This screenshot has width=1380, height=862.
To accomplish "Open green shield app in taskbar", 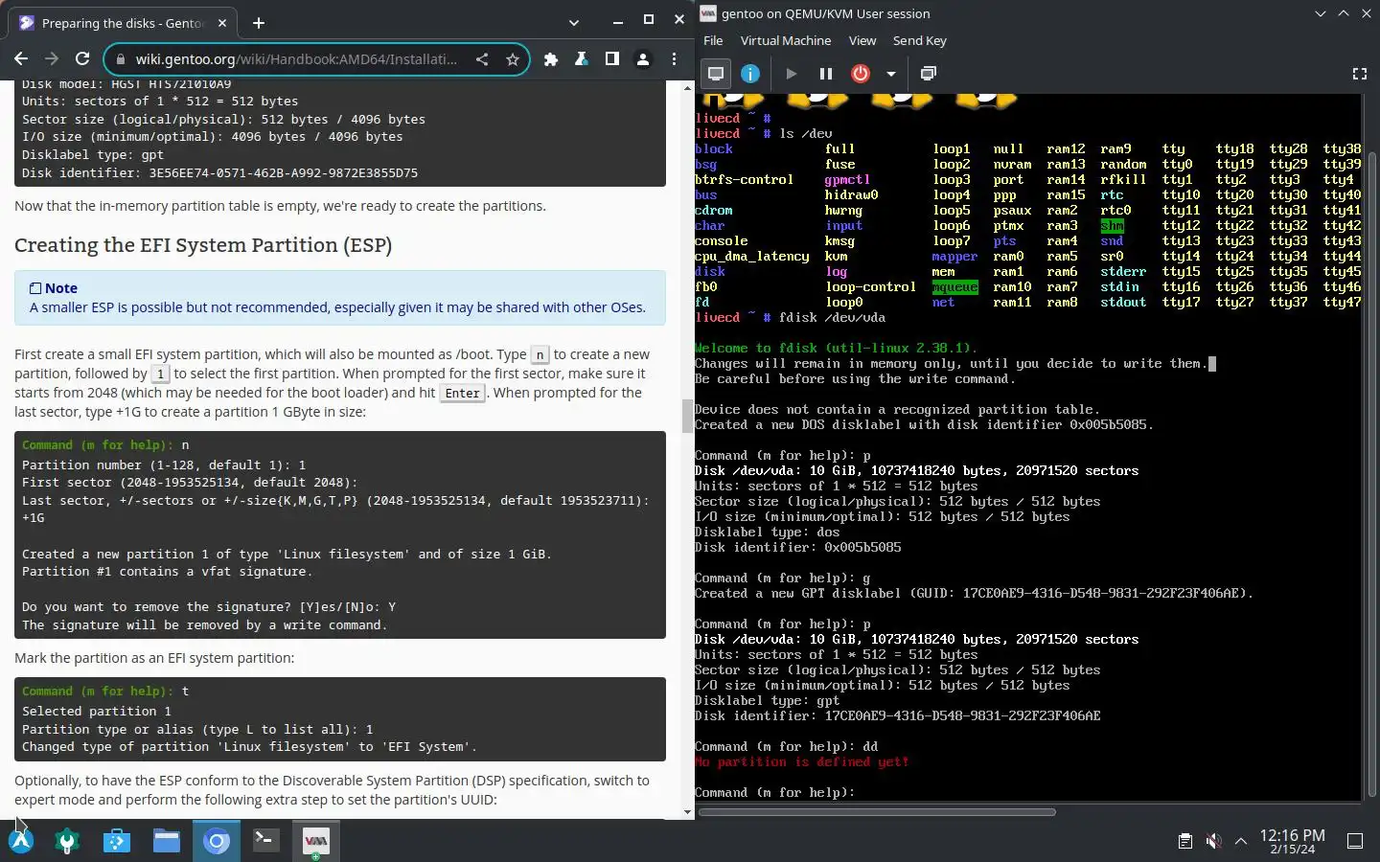I will (67, 841).
